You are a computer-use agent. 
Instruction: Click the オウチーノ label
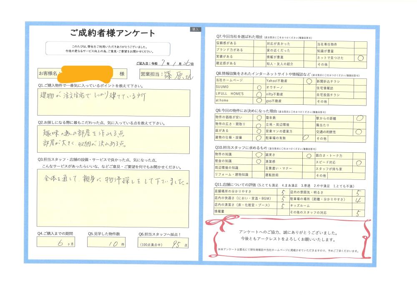274,88
